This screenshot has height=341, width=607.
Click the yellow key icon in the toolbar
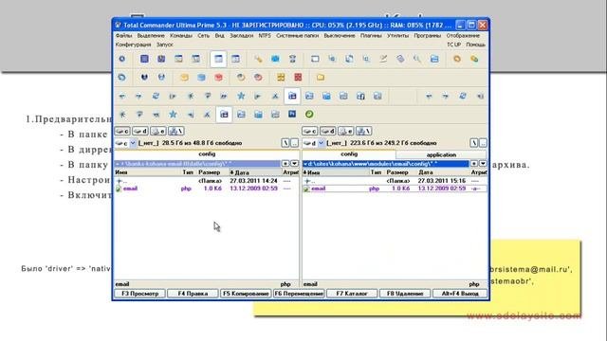point(258,59)
